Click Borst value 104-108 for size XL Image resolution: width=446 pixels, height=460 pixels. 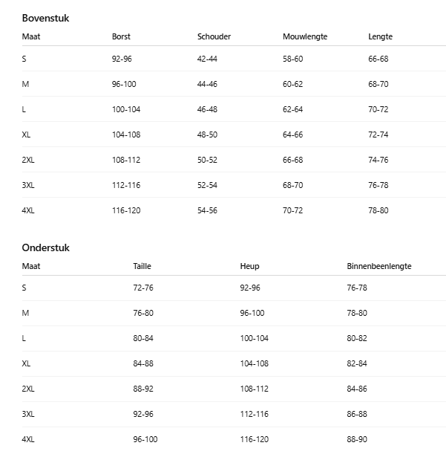point(126,135)
